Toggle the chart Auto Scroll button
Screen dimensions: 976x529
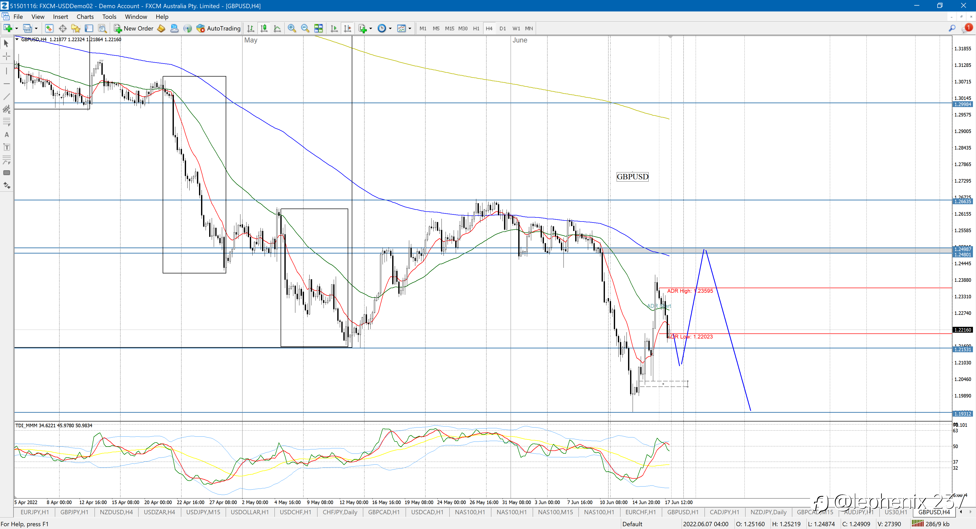coord(334,28)
